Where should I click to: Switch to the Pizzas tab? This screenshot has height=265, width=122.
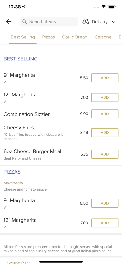pos(49,37)
